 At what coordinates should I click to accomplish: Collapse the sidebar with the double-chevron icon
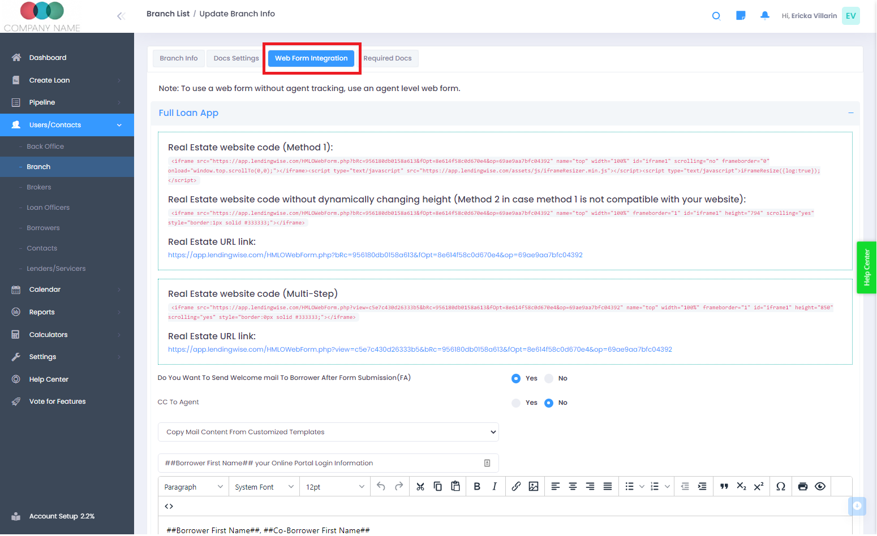(x=121, y=16)
